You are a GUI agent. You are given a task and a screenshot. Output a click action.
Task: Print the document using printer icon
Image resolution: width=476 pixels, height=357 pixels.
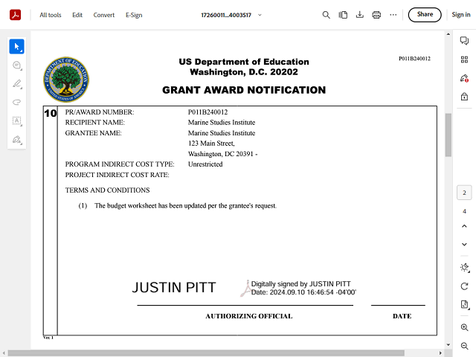pos(376,15)
